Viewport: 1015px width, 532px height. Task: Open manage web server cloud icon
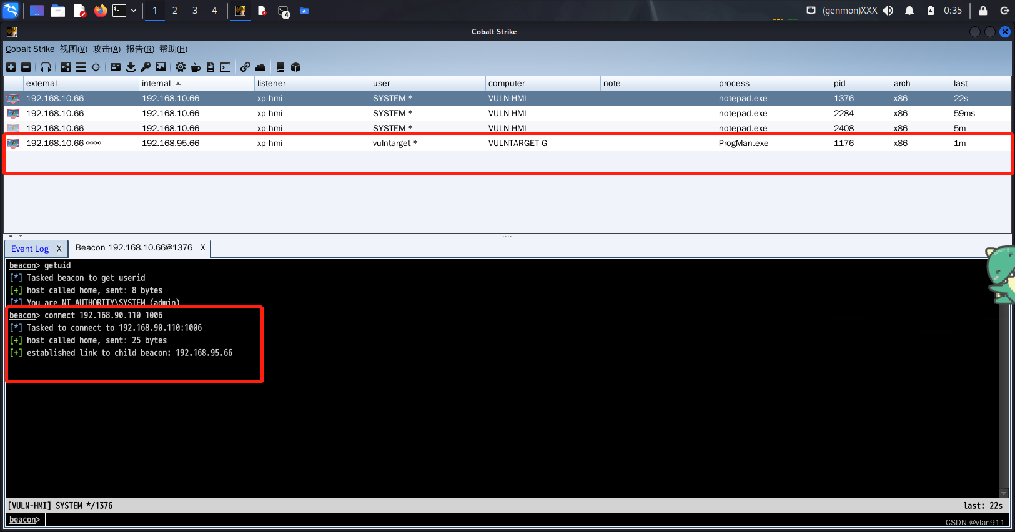[x=260, y=67]
